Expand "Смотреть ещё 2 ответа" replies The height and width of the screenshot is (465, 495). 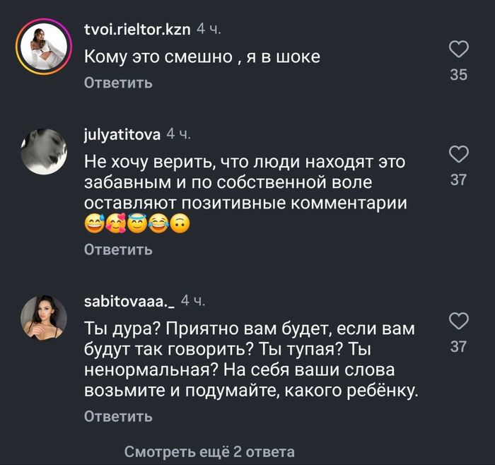coord(209,452)
